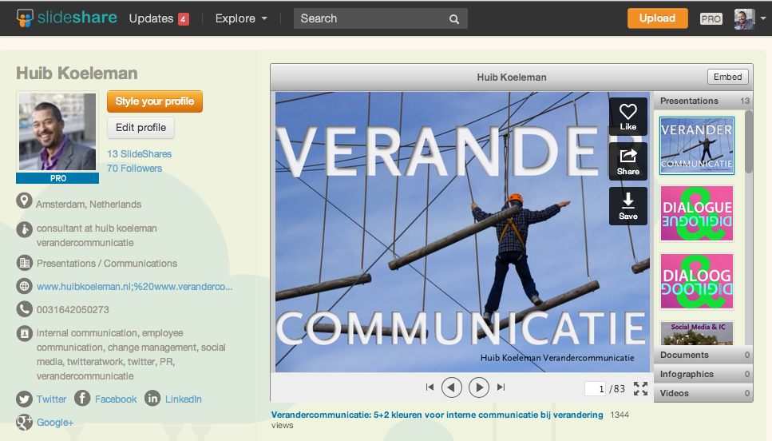Select the DIALOGUE presentation thumbnail
The image size is (772, 441).
697,213
